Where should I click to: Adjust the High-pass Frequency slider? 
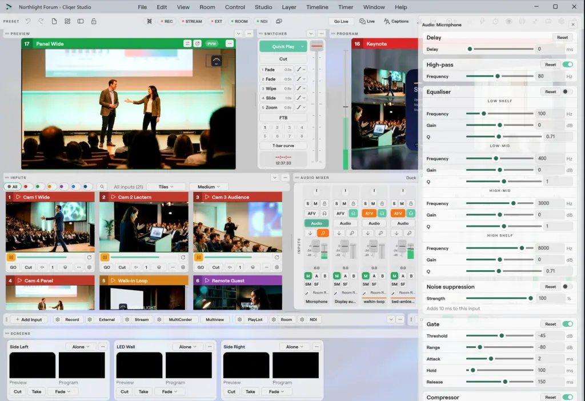(499, 76)
